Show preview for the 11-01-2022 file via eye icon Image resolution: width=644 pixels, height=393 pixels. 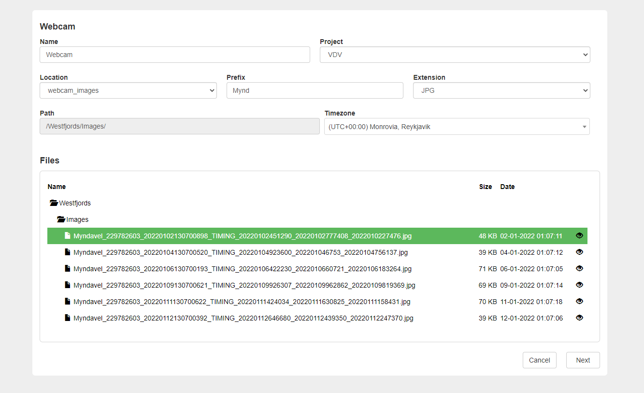click(579, 302)
